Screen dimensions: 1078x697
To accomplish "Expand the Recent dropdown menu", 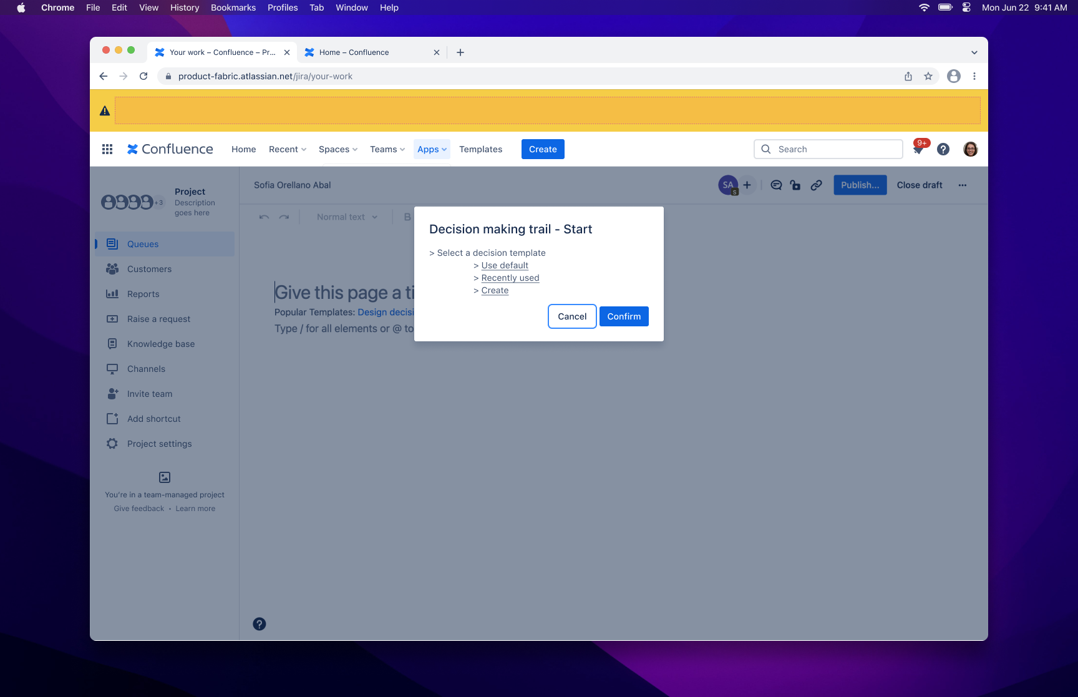I will point(287,149).
